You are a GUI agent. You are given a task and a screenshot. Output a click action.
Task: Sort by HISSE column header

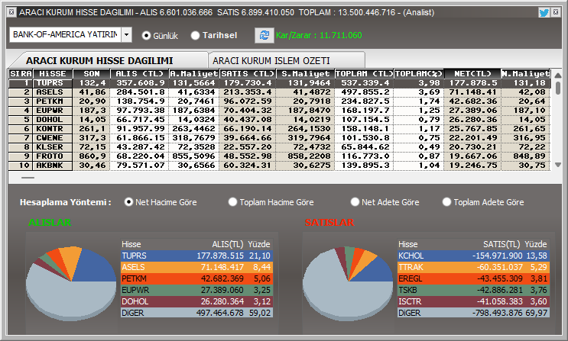[x=53, y=74]
